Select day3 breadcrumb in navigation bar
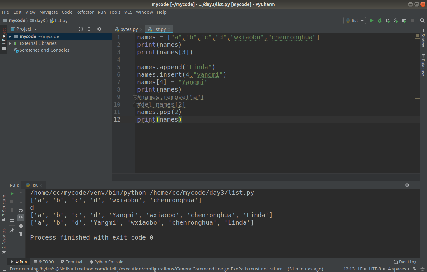 pos(37,21)
